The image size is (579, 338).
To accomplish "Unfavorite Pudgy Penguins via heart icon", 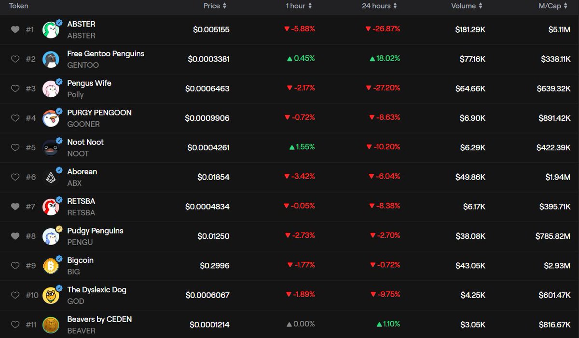I will coord(15,236).
